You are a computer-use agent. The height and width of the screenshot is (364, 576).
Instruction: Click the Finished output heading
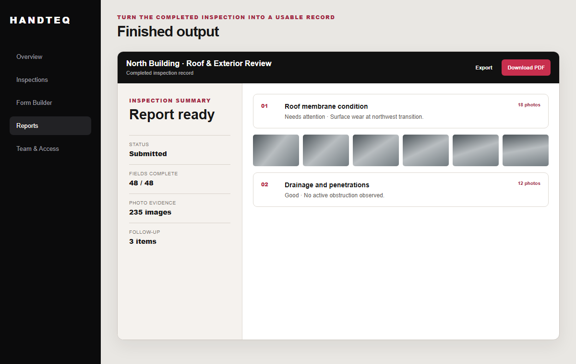click(168, 32)
